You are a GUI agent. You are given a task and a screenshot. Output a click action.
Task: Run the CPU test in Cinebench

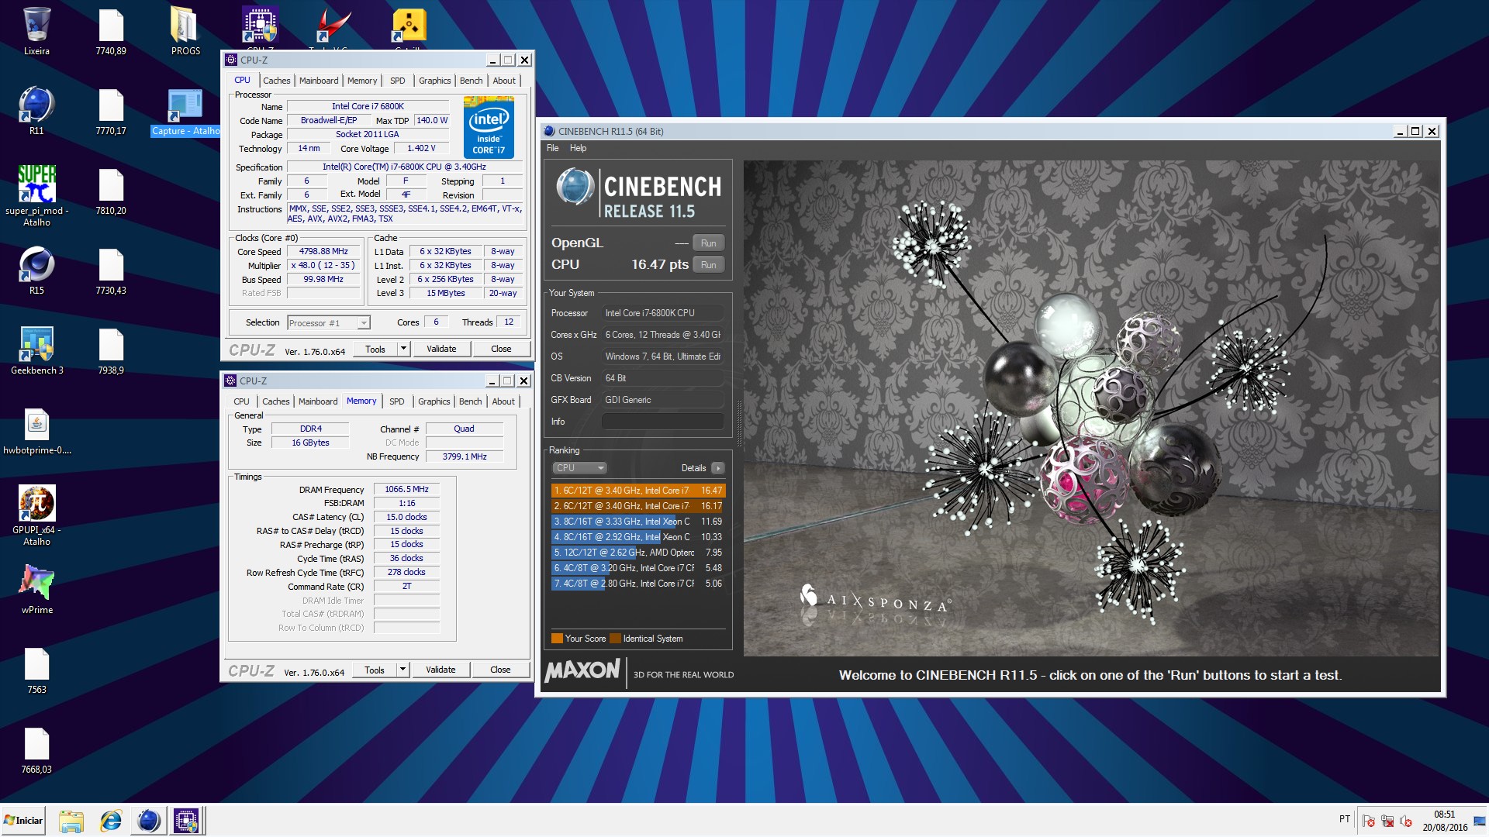(708, 265)
